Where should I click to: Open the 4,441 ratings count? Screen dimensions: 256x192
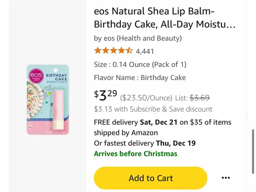pyautogui.click(x=145, y=52)
